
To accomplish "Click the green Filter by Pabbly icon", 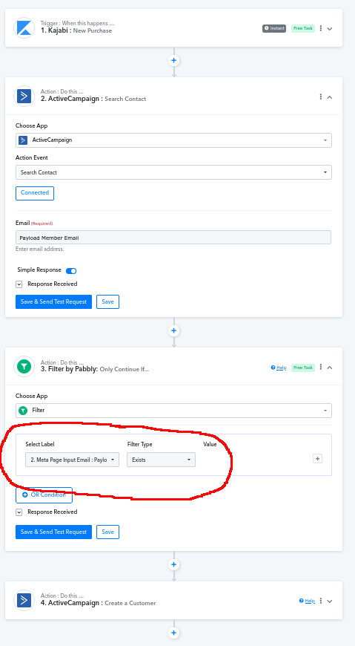I will click(x=24, y=366).
